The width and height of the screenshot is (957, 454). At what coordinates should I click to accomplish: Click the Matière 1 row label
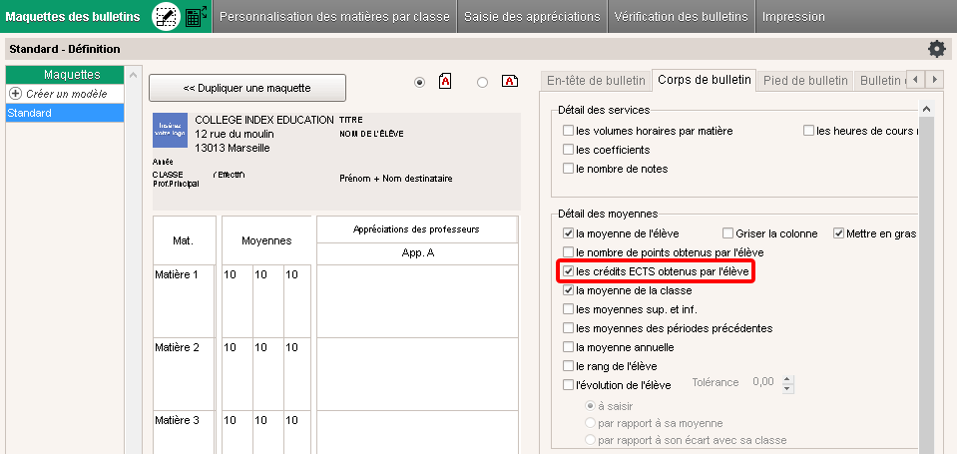[177, 274]
